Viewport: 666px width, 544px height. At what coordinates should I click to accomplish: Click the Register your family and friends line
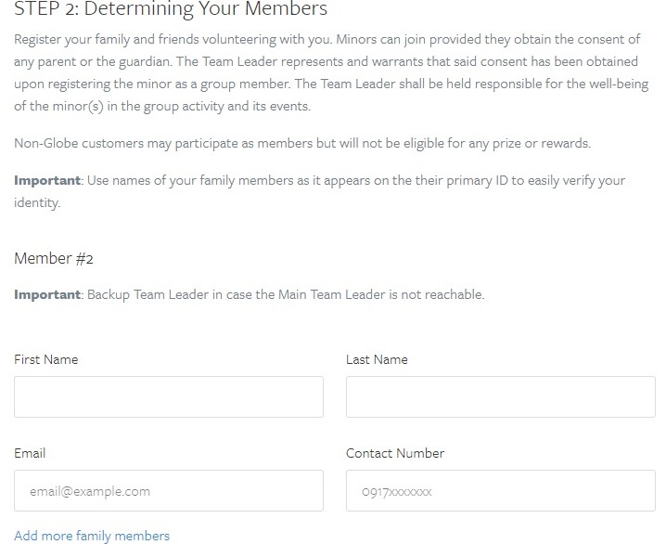click(x=327, y=40)
